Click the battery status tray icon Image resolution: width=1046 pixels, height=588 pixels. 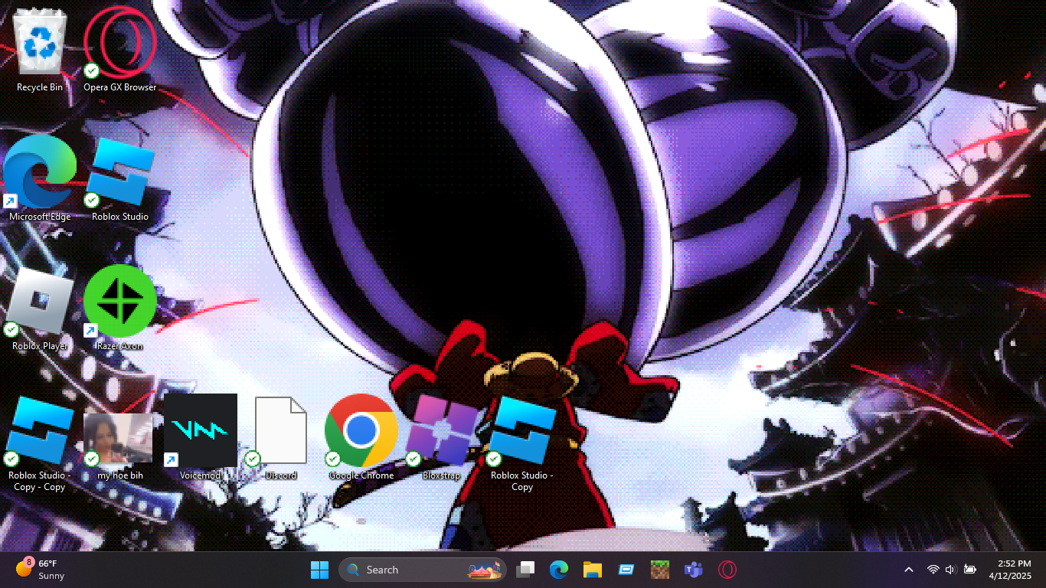click(969, 570)
